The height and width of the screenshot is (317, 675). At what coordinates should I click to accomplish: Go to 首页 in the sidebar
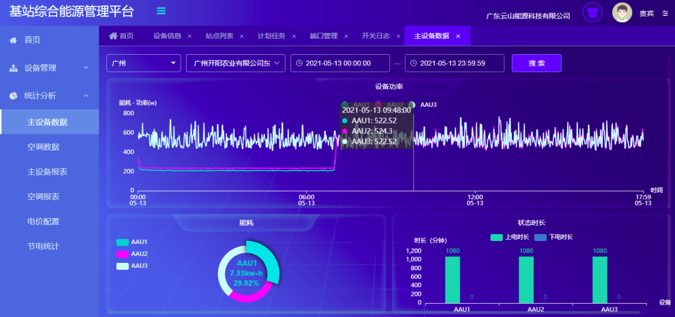coord(49,40)
